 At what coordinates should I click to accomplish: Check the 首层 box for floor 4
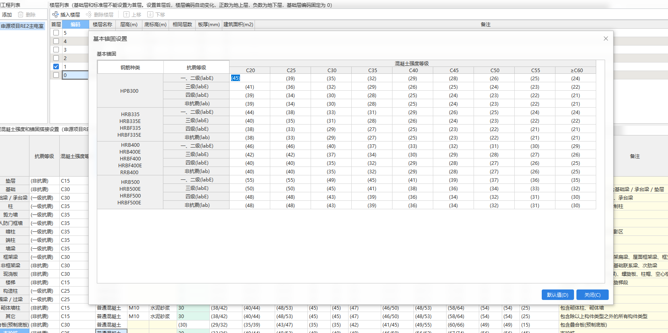[x=56, y=41]
